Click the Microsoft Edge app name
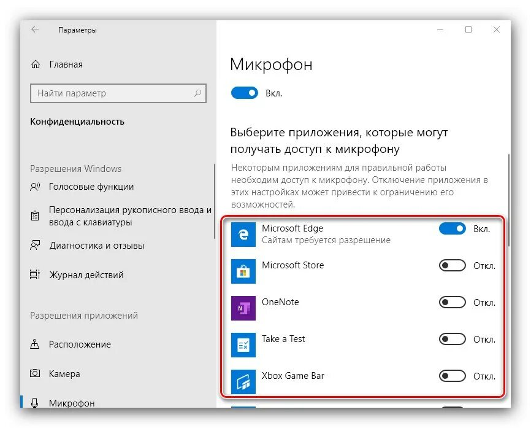The image size is (531, 428). [292, 228]
